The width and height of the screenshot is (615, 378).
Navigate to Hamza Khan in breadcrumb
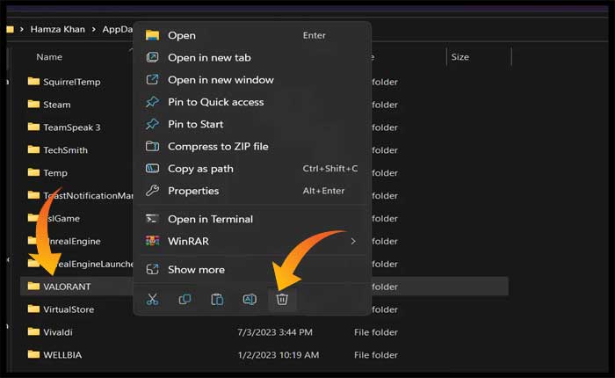point(57,29)
